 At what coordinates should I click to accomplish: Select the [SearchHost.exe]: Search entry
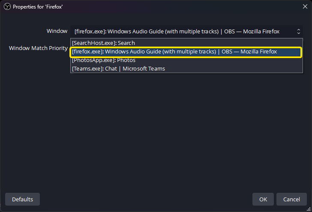click(103, 43)
